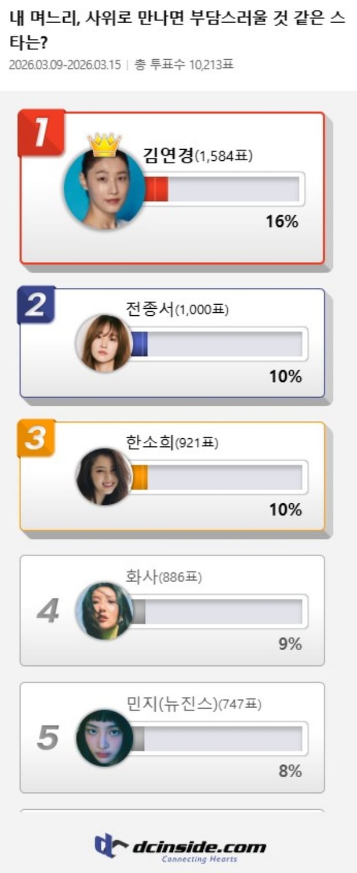The width and height of the screenshot is (357, 873).
Task: Click the gold crown icon
Action: coord(104,145)
